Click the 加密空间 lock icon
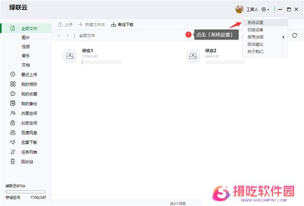304x206 pixels. tap(13, 123)
